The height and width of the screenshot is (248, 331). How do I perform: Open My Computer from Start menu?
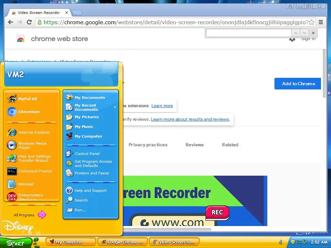[91, 136]
